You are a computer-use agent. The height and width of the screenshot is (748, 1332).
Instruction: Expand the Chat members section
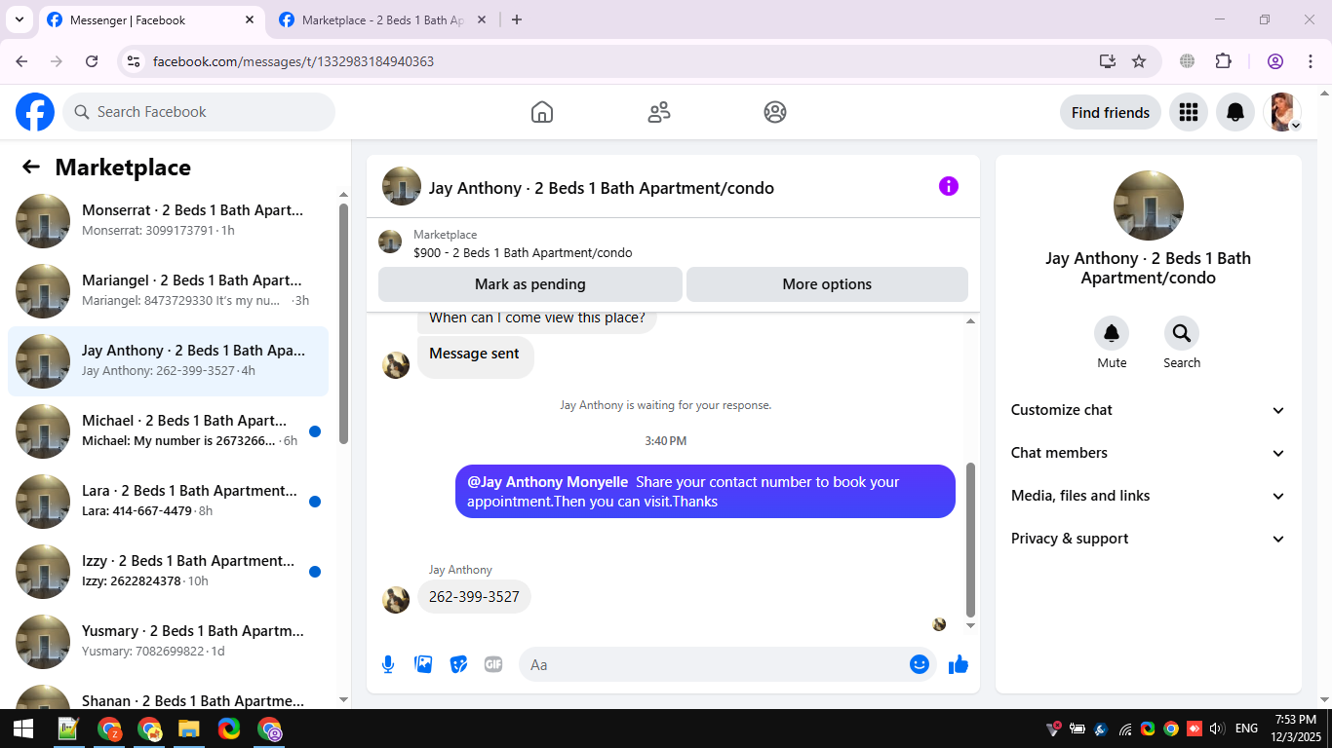[1149, 453]
